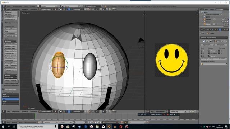Open the Render properties tab
This screenshot has width=230, height=129.
pyautogui.click(x=206, y=29)
